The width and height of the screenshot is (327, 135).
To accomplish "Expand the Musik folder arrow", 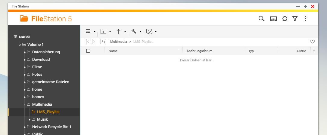I will click(x=30, y=119).
